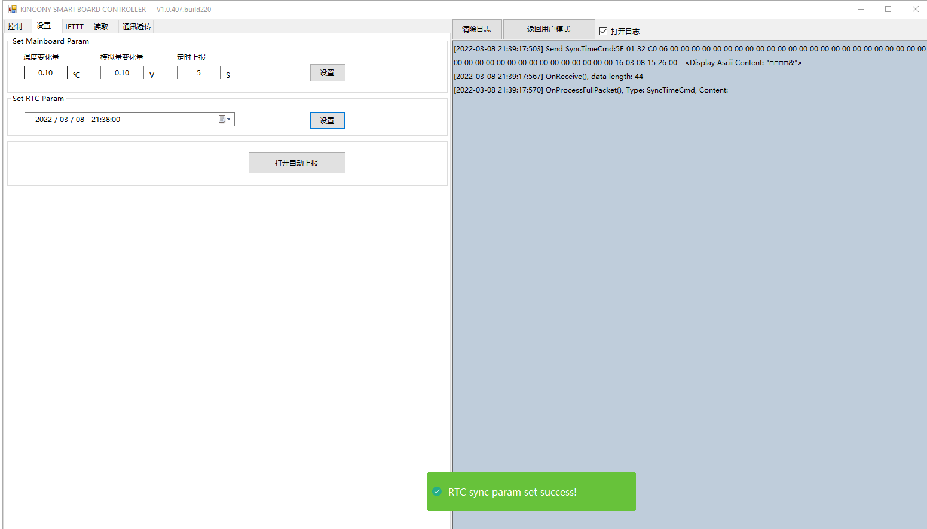Open the calendar picker for RTC date

coord(225,120)
